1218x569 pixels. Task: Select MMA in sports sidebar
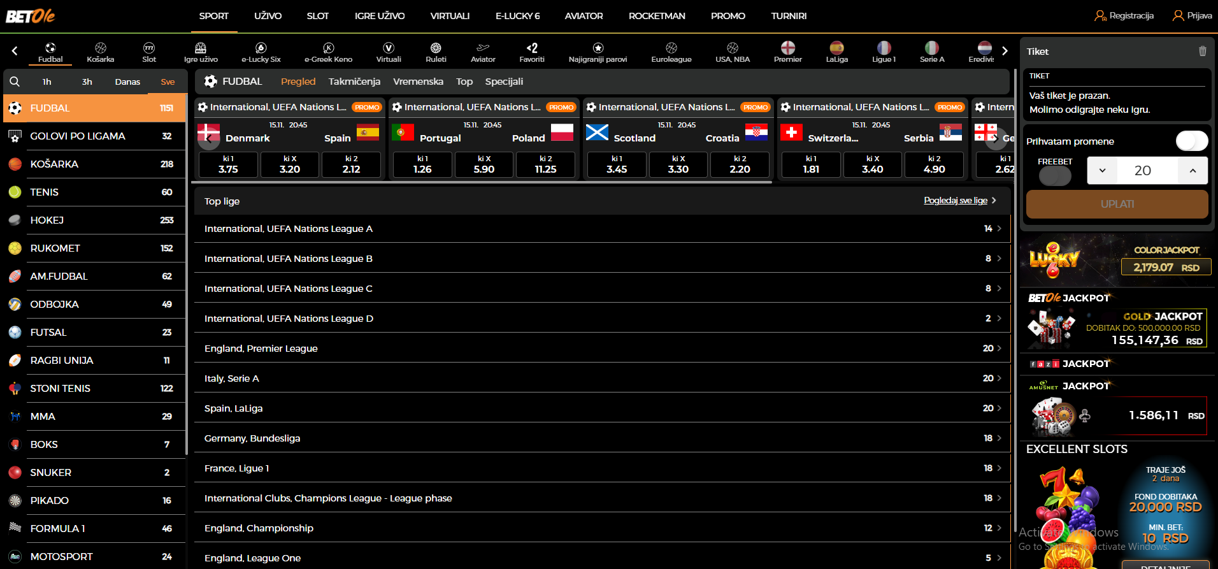tap(94, 417)
